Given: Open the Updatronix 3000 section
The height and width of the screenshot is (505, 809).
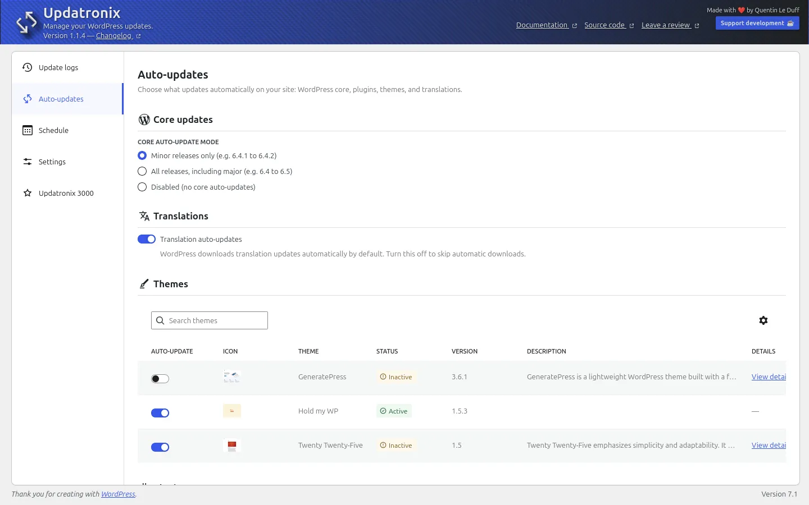Looking at the screenshot, I should (x=67, y=193).
